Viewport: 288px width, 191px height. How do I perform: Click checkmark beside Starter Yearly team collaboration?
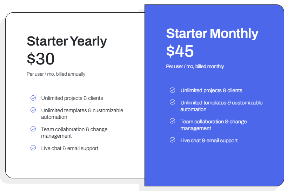33,129
